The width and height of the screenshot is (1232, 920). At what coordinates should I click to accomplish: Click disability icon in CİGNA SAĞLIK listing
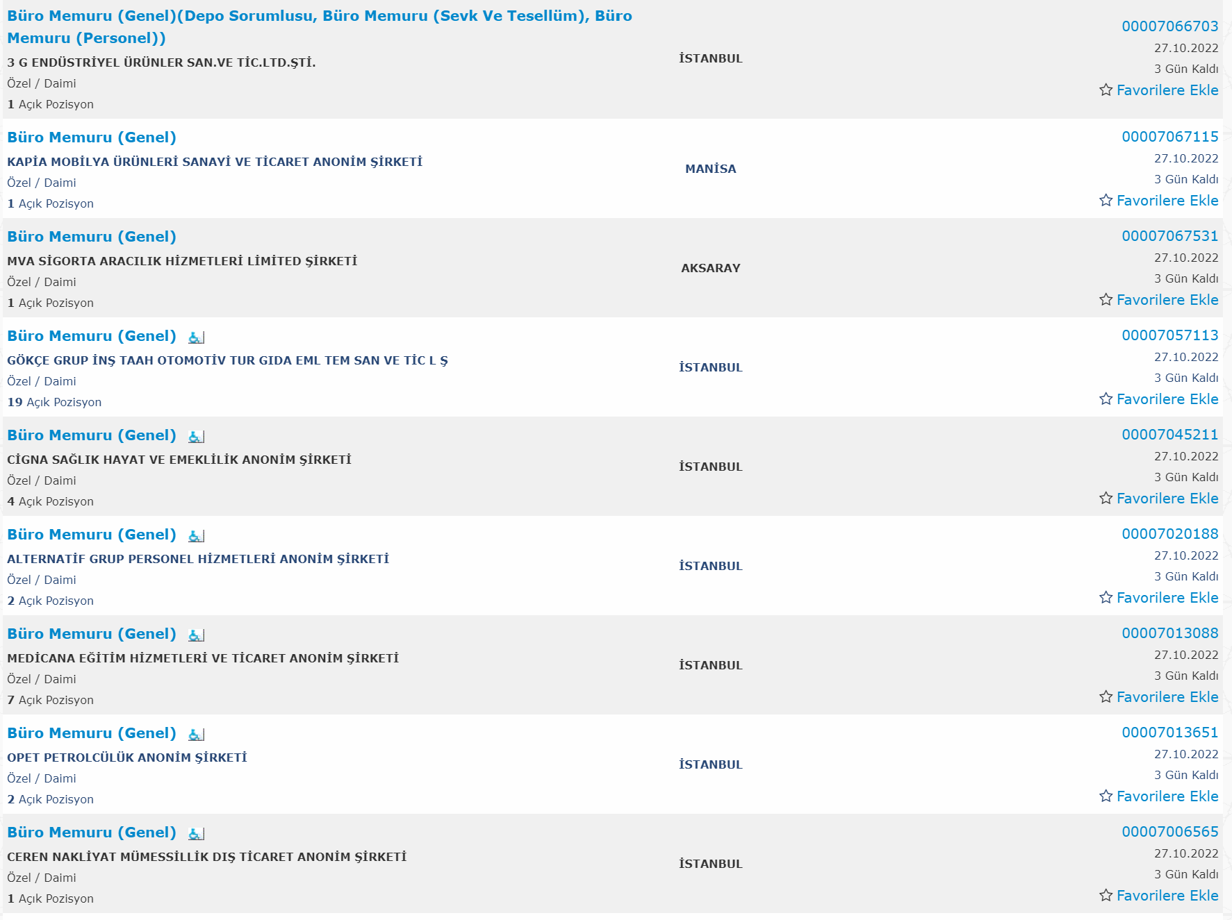[197, 437]
